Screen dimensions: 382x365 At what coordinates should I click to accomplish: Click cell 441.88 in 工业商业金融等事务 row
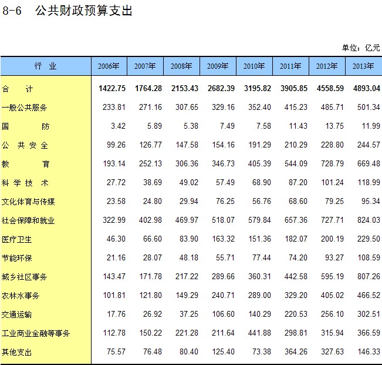click(x=259, y=333)
